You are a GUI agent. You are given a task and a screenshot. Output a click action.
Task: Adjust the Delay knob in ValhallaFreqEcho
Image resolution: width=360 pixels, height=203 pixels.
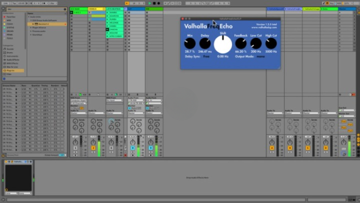(205, 43)
